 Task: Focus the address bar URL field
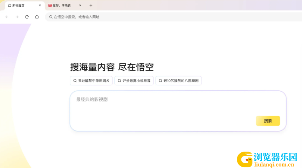[140, 17]
